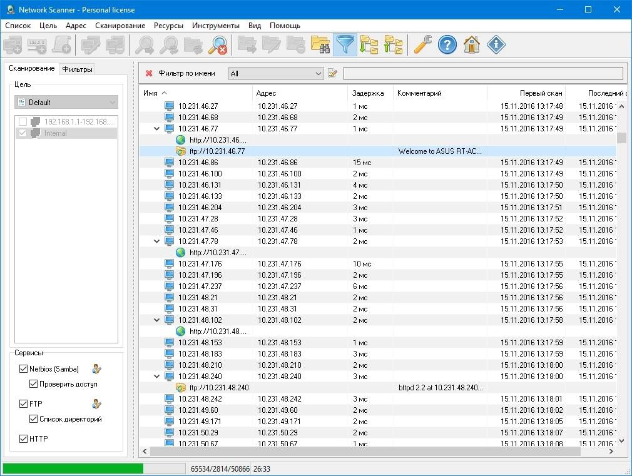Click the globe icon for http://10.231.47...
The width and height of the screenshot is (632, 476).
181,252
